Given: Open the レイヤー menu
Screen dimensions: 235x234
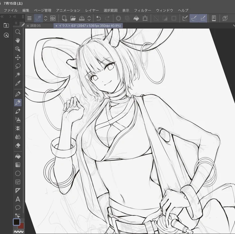Looking at the screenshot, I should click(92, 10).
